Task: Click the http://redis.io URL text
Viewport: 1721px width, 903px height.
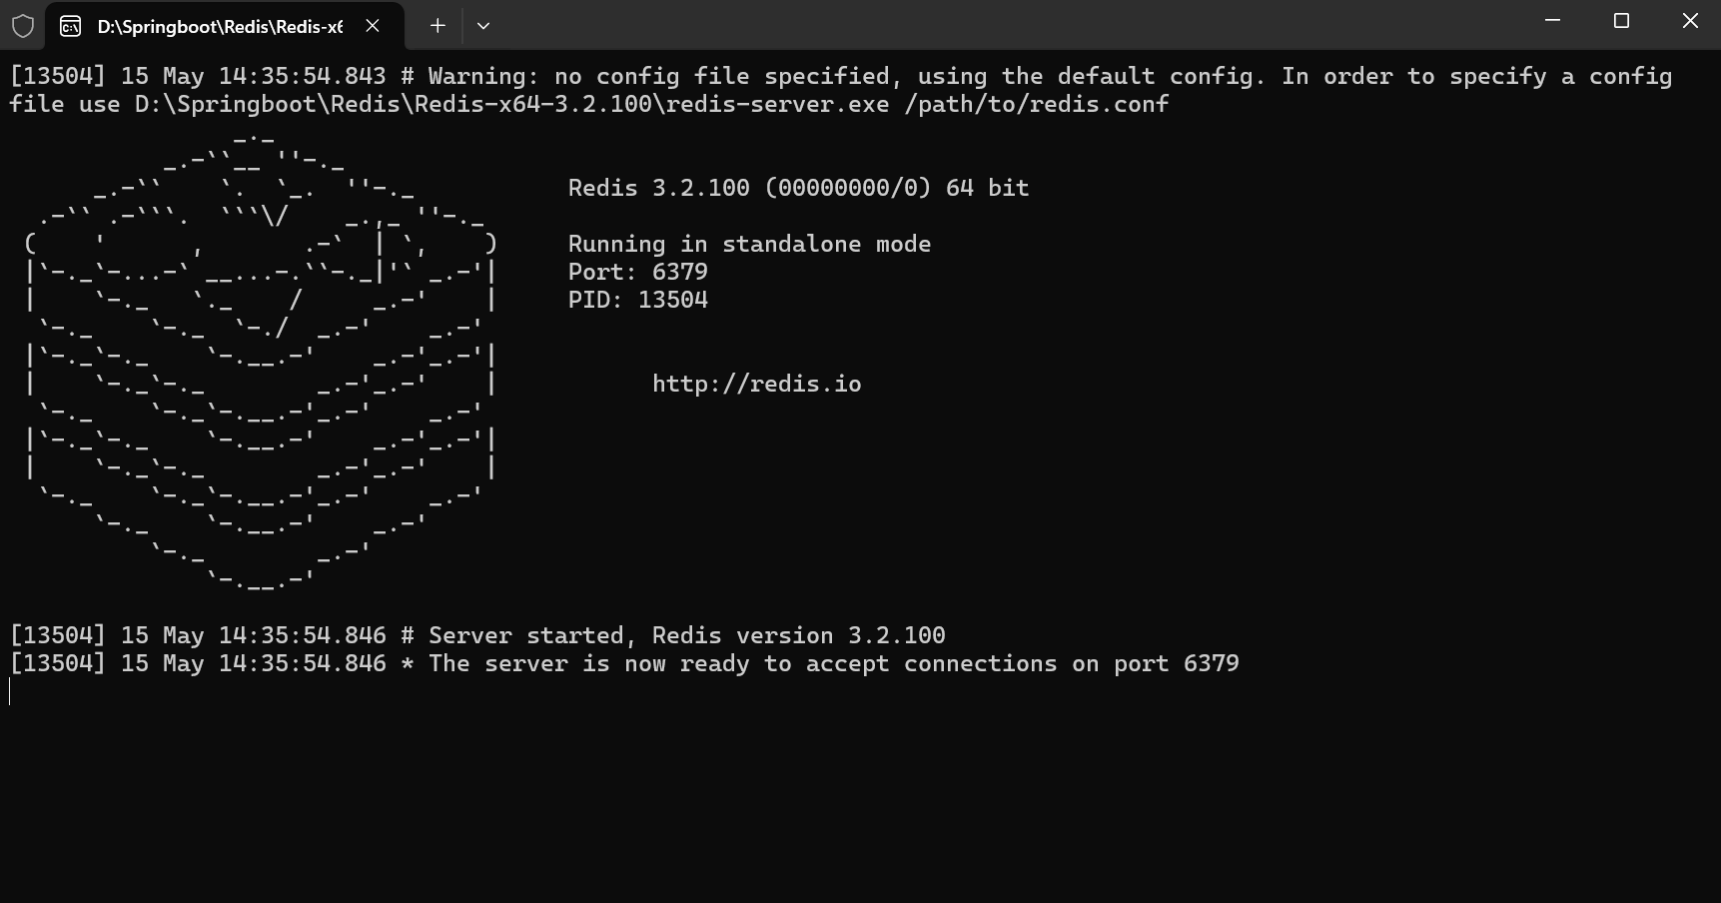Action: tap(756, 385)
